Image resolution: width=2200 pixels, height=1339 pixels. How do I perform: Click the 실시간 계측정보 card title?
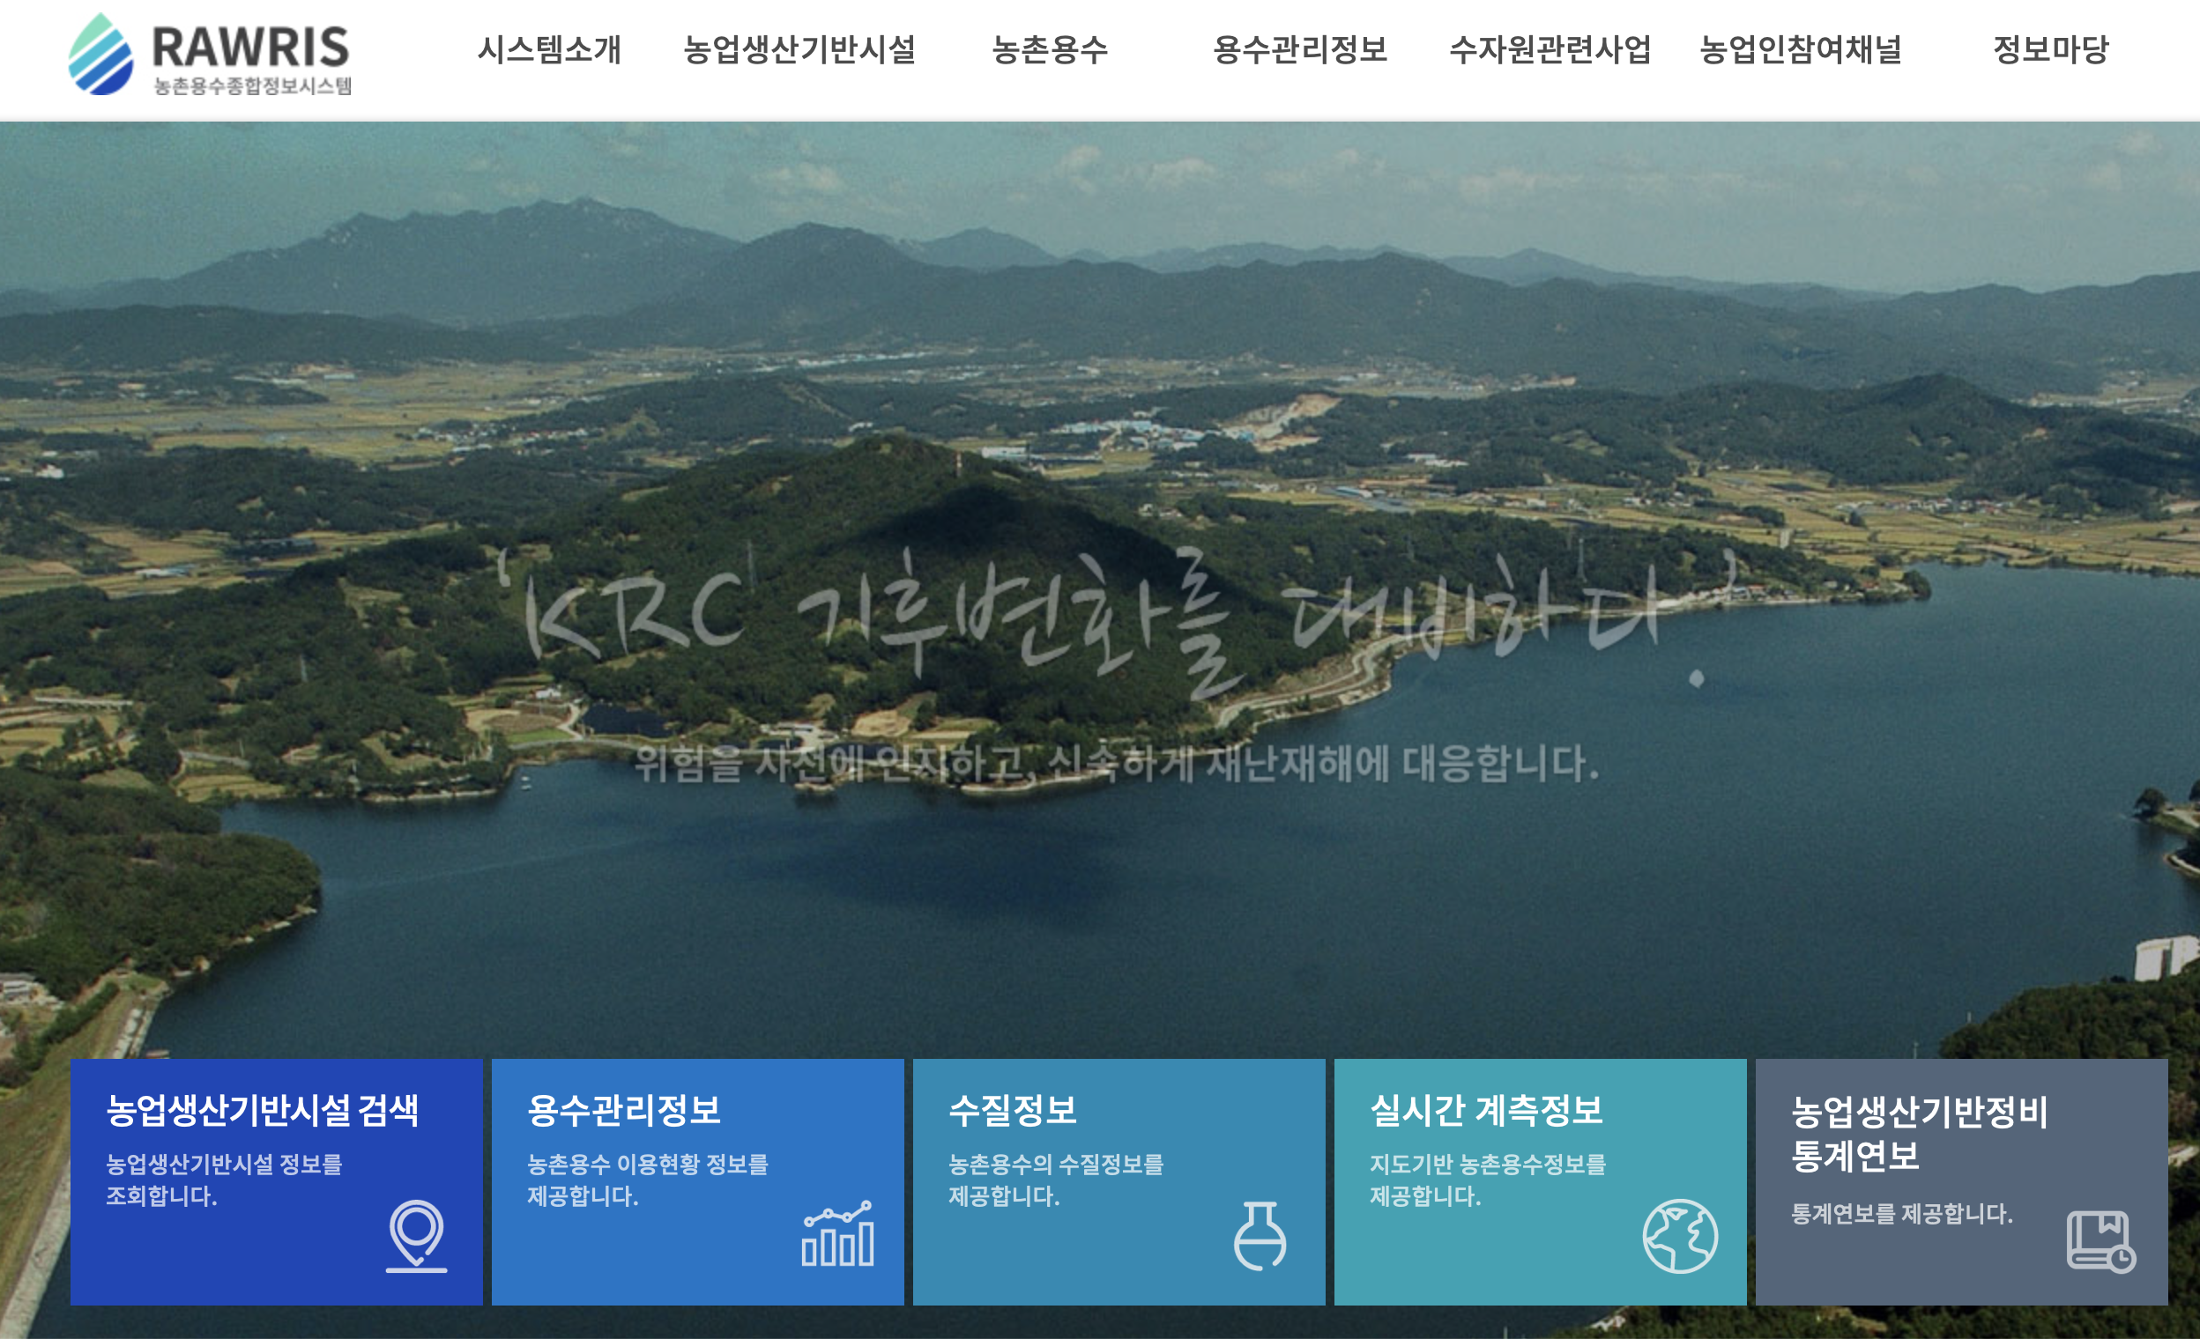[x=1487, y=1110]
